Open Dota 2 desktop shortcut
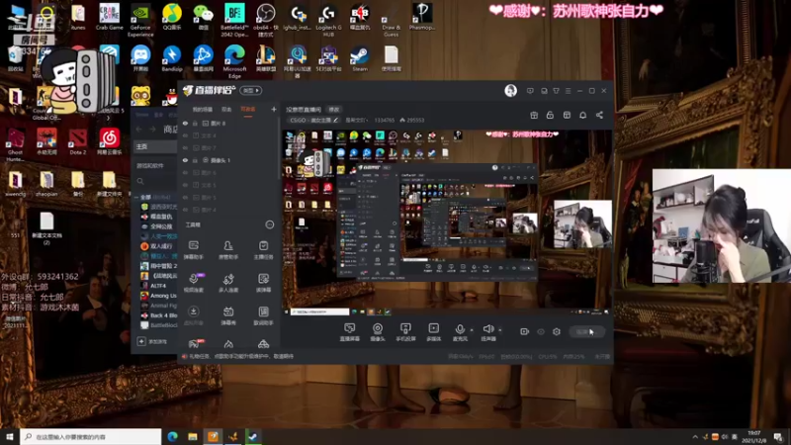 pos(78,141)
